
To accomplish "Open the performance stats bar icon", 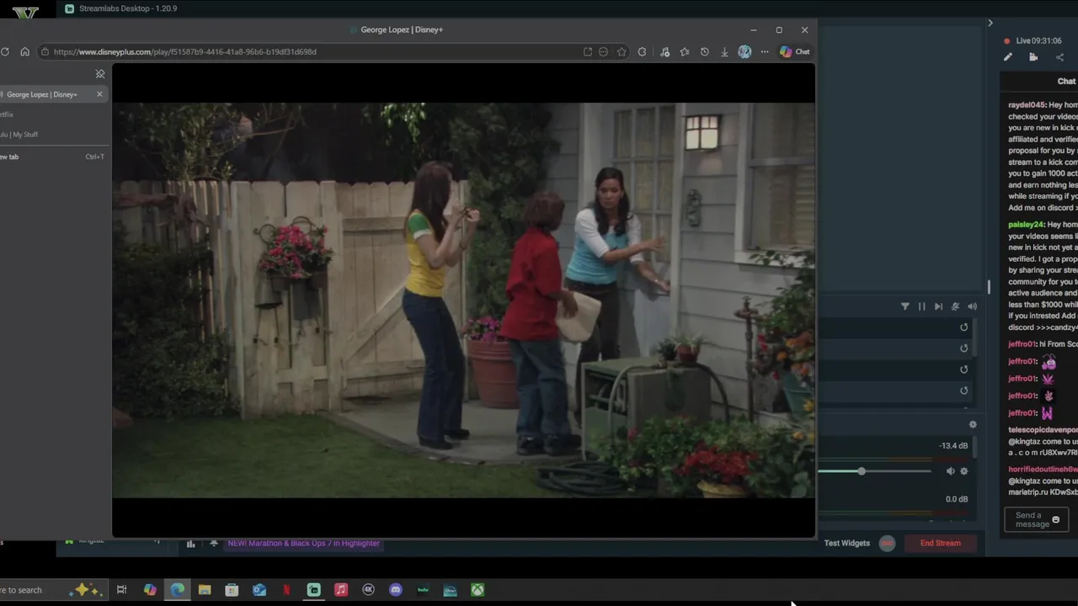I will coord(190,544).
